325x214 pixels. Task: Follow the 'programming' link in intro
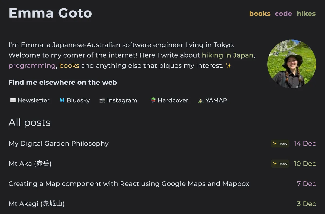(32, 65)
